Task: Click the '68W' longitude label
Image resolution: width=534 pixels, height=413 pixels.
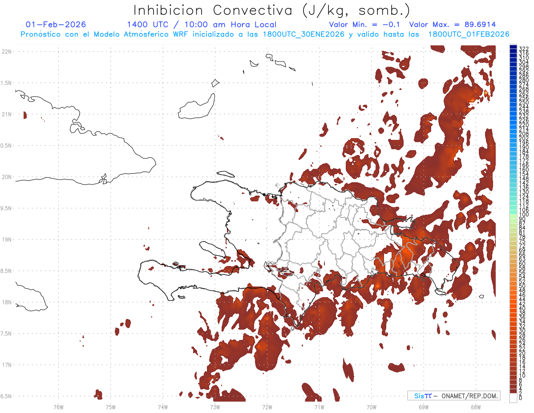Action: tap(475, 407)
